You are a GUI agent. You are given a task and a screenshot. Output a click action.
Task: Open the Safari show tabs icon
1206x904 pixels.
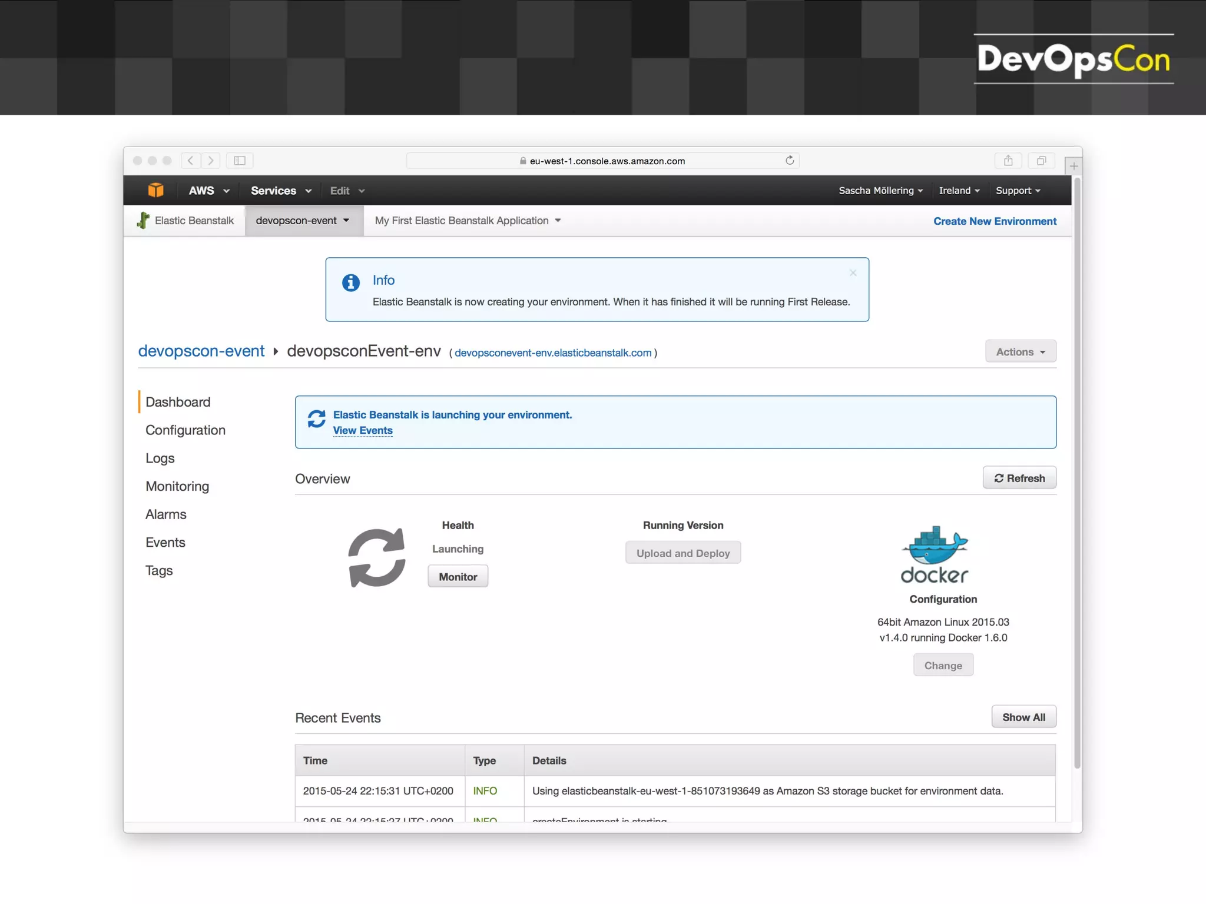click(1041, 161)
